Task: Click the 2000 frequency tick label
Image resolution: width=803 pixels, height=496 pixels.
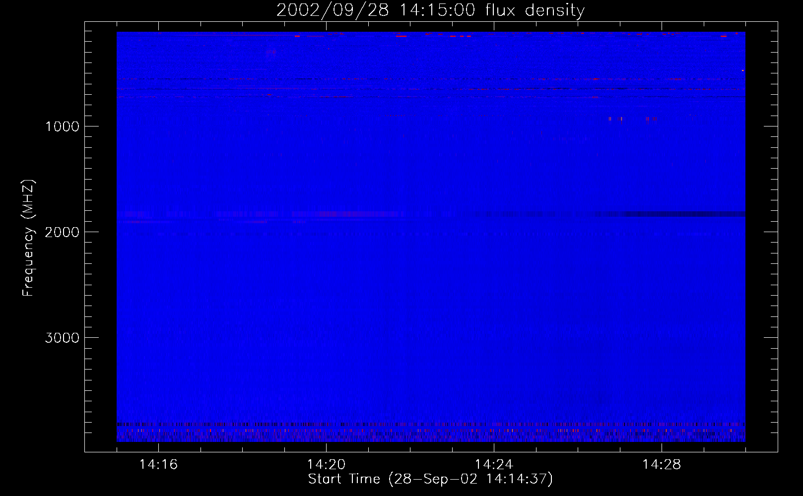Action: (62, 232)
